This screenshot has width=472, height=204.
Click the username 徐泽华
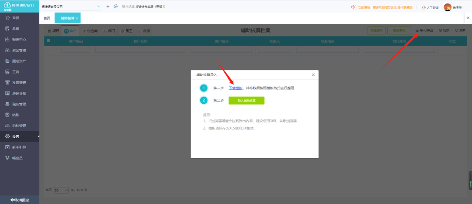click(457, 7)
